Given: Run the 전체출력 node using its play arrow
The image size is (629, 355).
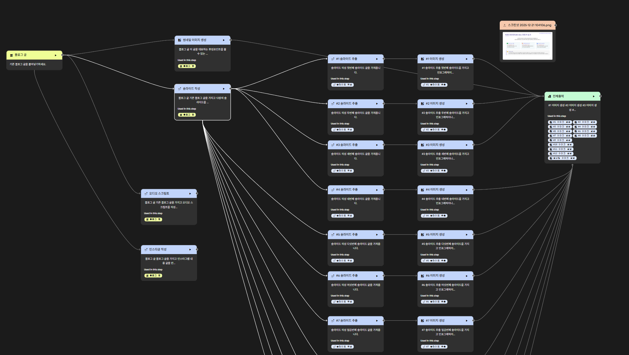Looking at the screenshot, I should [594, 96].
